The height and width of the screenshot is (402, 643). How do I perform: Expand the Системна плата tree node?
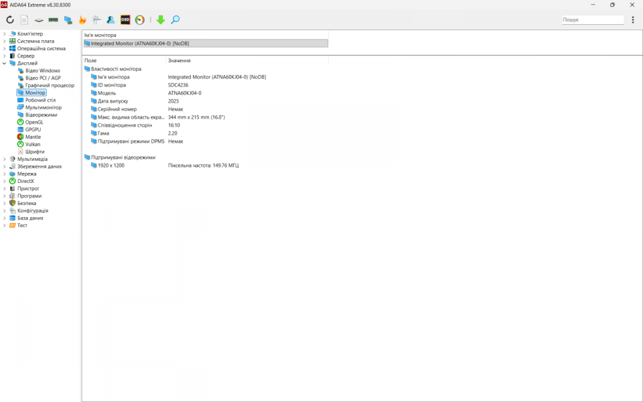tap(4, 41)
